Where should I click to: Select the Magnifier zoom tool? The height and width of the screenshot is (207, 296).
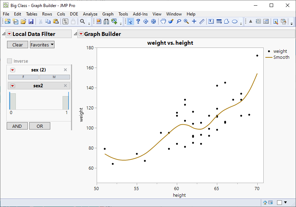[186, 21]
